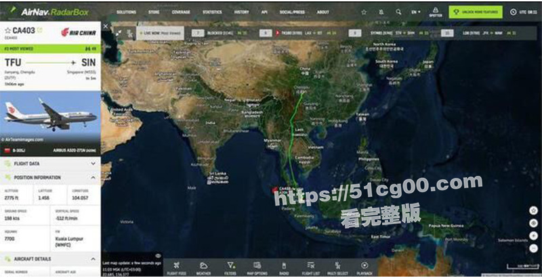This screenshot has width=542, height=278.
Task: Open the Coverage menu item
Action: pyautogui.click(x=181, y=12)
